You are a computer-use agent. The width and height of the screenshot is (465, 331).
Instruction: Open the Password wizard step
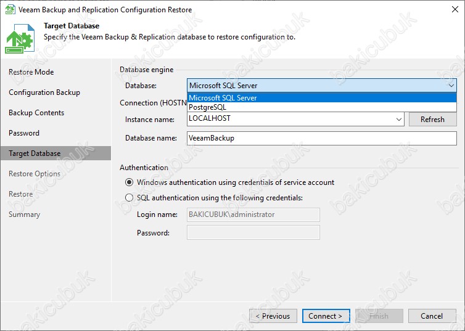coord(24,133)
